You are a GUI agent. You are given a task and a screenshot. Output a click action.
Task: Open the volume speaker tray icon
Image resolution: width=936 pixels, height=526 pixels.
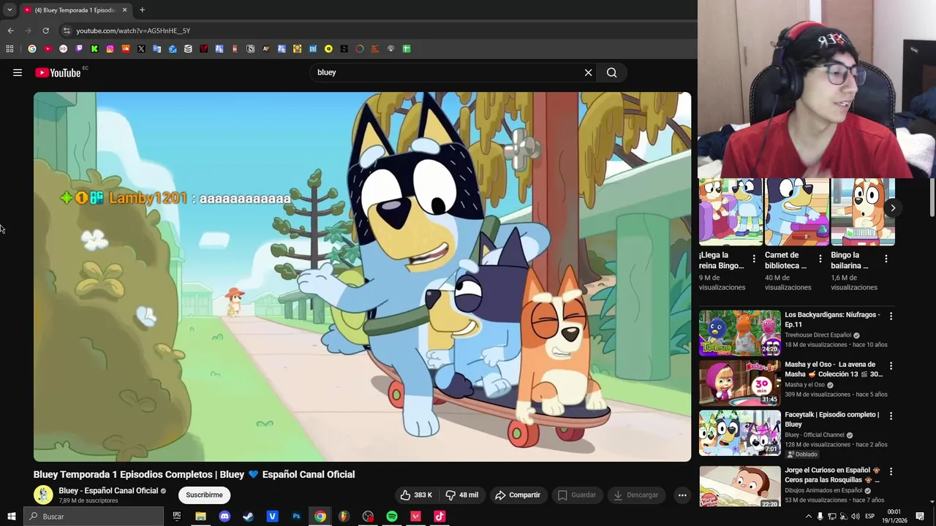click(856, 517)
